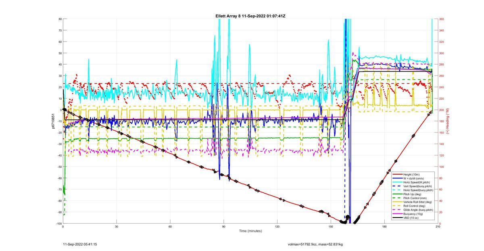Click the right heading axis tick '100'
Screen dimensions: 484x251
pos(442,167)
